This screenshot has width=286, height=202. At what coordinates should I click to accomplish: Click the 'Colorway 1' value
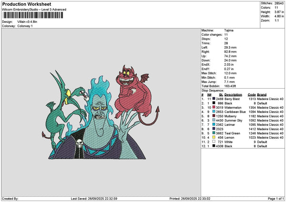click(25, 26)
